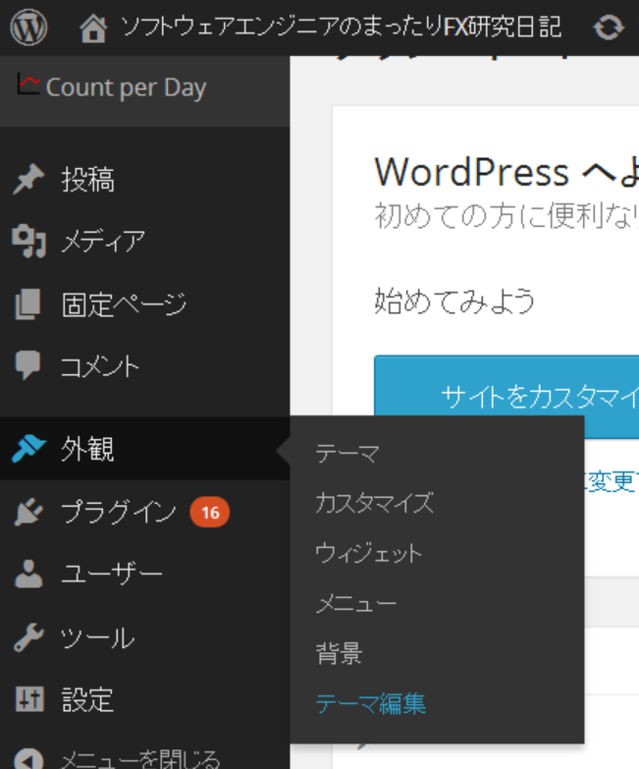The width and height of the screenshot is (639, 769).
Task: Click the user silhouette icon
Action: pyautogui.click(x=28, y=574)
